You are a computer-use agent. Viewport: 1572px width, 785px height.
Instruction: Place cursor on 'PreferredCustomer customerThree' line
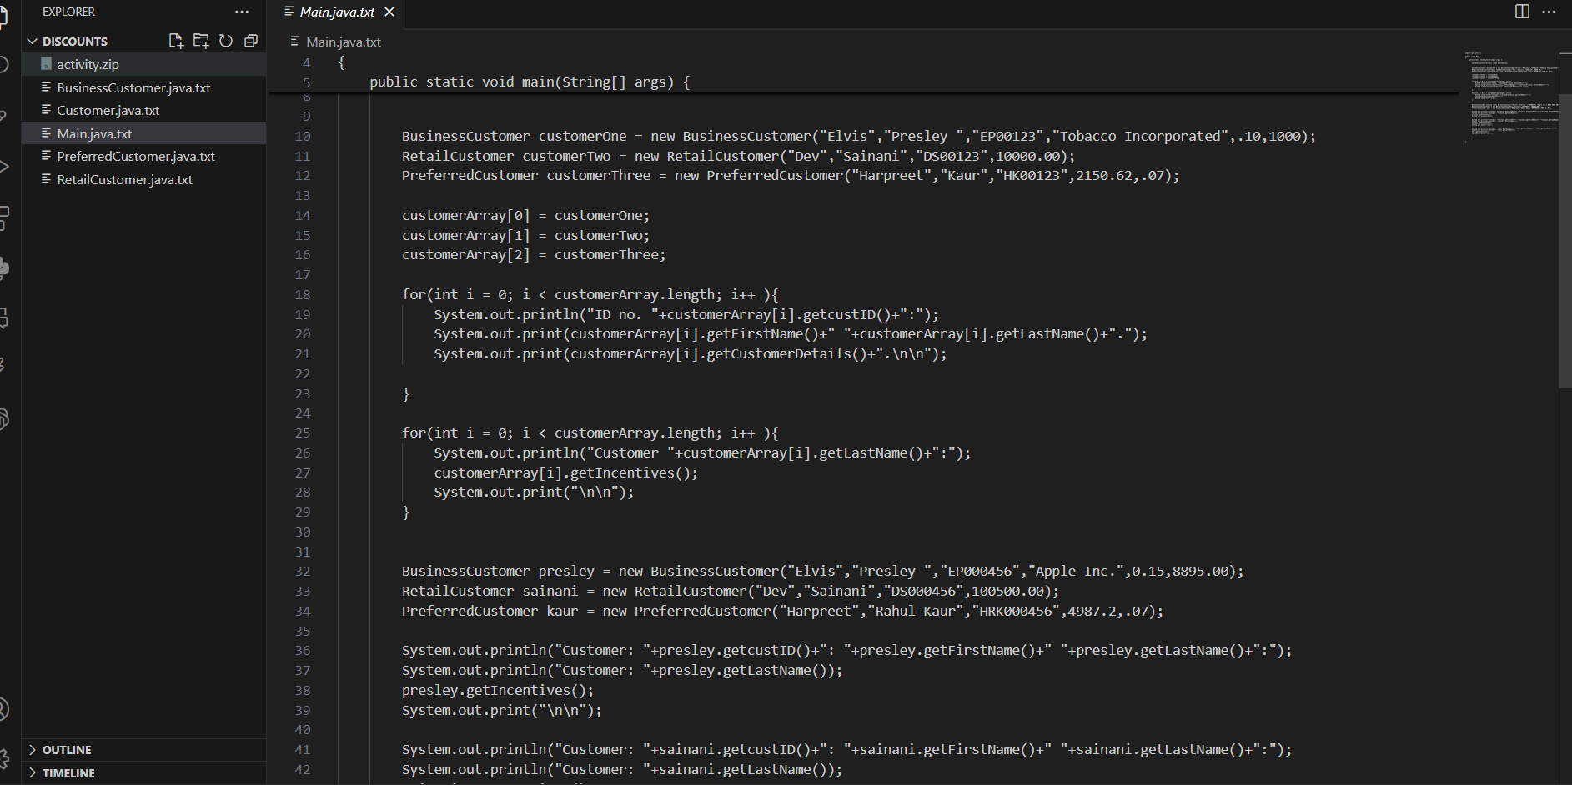pyautogui.click(x=791, y=175)
